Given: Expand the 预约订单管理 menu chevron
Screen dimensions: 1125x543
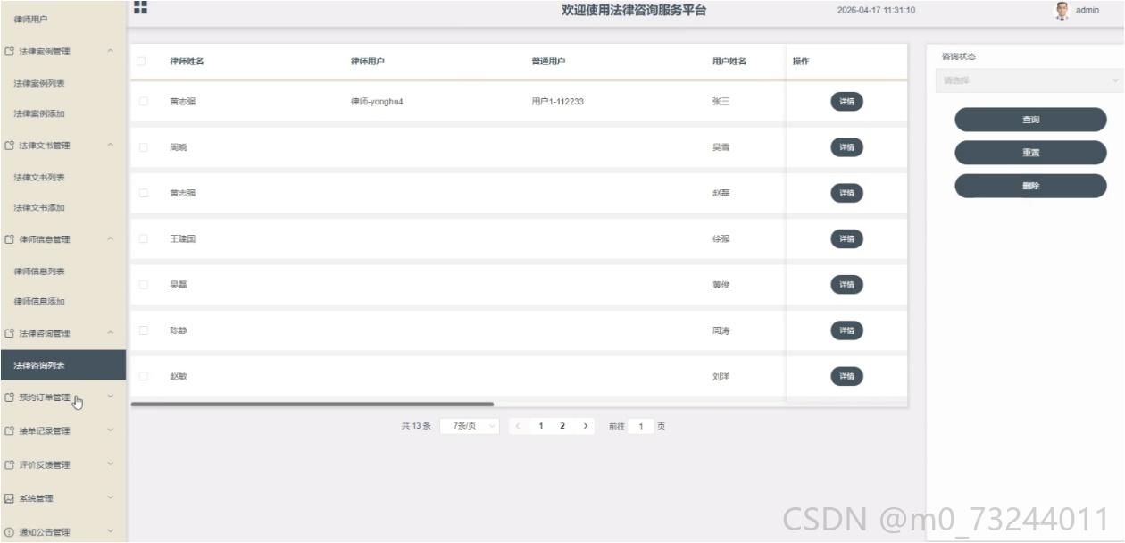Looking at the screenshot, I should tap(111, 397).
